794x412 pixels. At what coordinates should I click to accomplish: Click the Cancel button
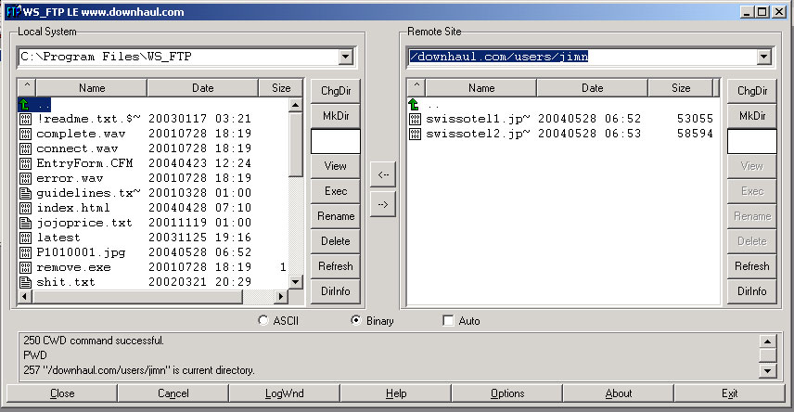click(x=173, y=393)
